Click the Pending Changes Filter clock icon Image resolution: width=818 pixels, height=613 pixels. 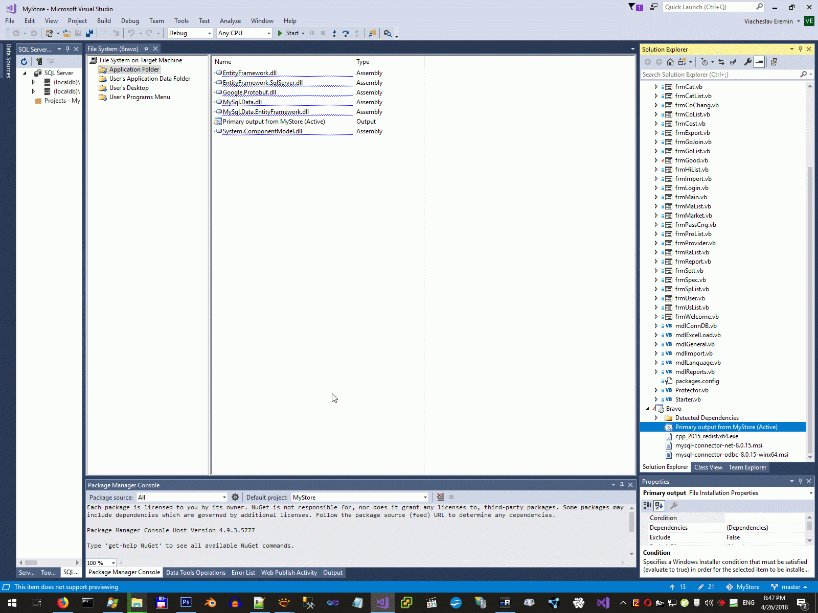pyautogui.click(x=705, y=62)
